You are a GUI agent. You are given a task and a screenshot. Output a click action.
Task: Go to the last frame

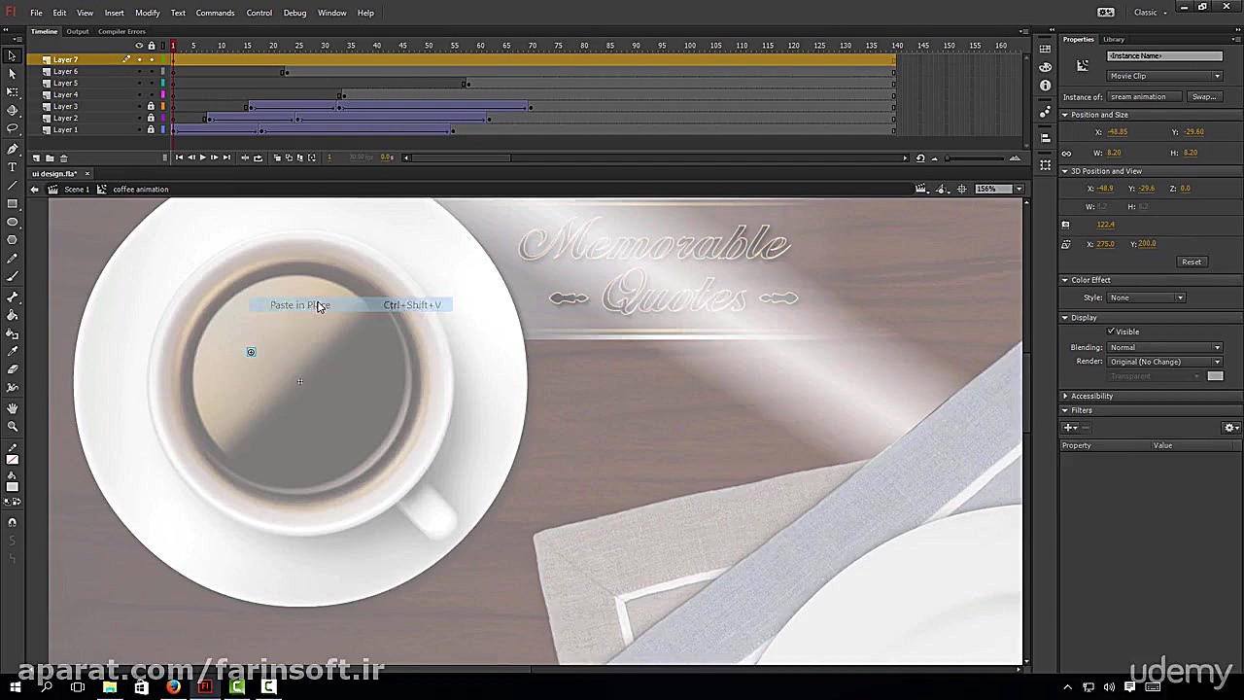click(226, 157)
